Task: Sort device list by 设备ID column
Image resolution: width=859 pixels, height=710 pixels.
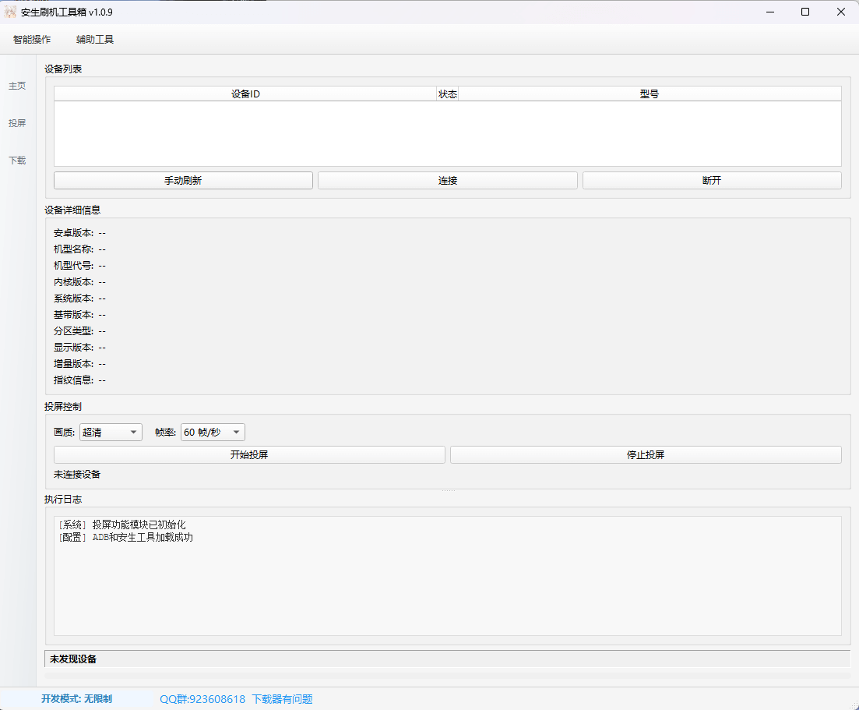Action: pos(245,93)
